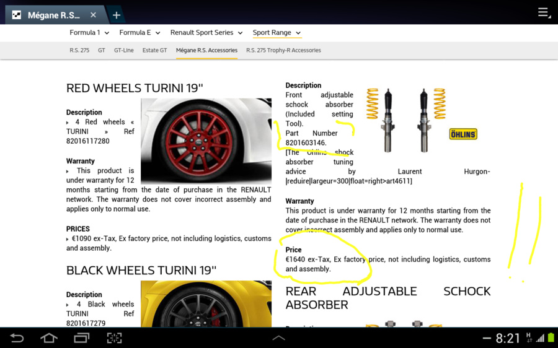
Task: Tap the RED WHEELS TURINI 19" heading
Action: point(135,88)
